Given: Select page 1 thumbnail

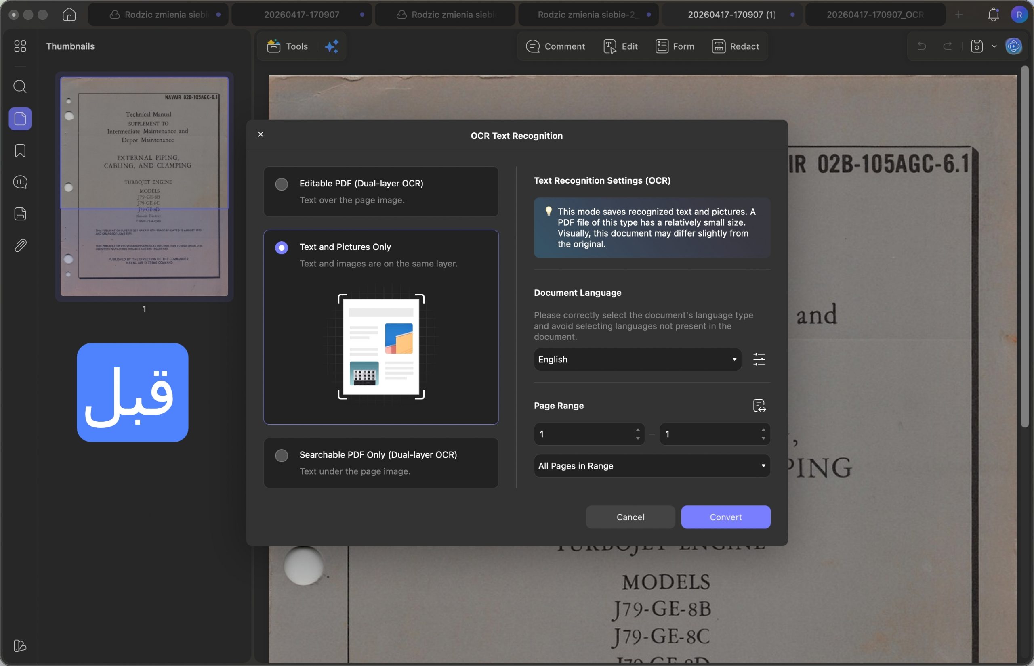Looking at the screenshot, I should pyautogui.click(x=144, y=186).
